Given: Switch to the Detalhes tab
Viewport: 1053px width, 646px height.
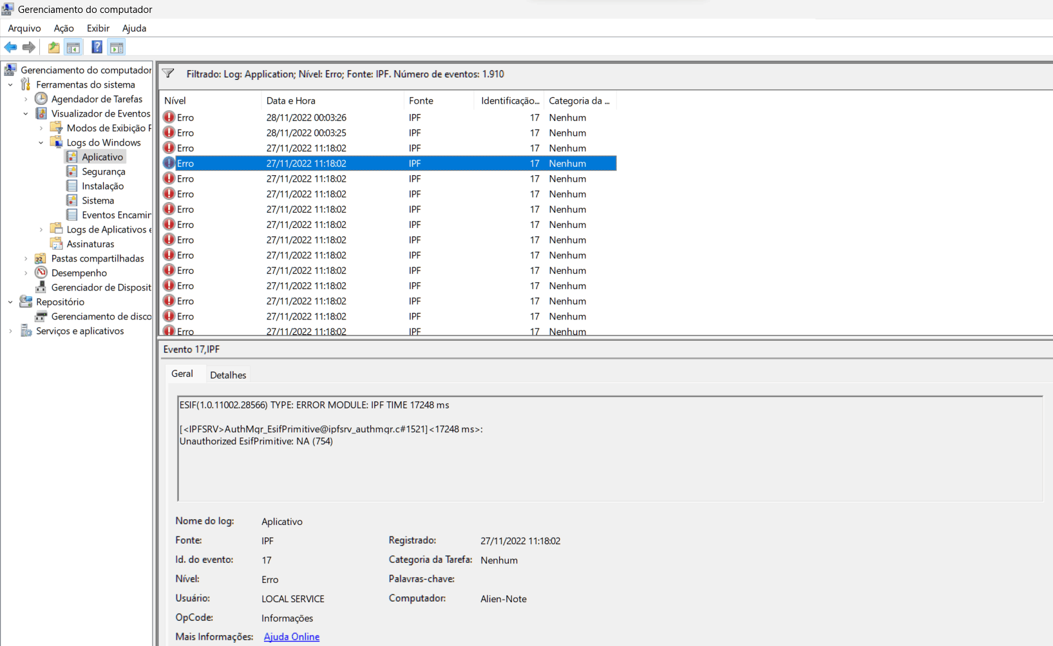Looking at the screenshot, I should [228, 375].
